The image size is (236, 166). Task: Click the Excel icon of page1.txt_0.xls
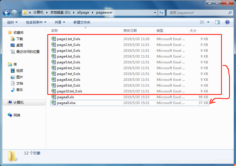54,39
